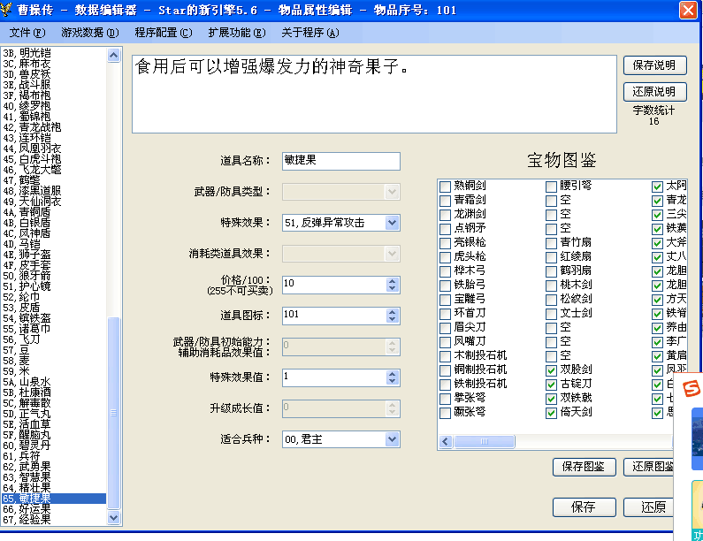Expand the 适合兵种 dropdown
The height and width of the screenshot is (541, 703).
click(x=392, y=439)
